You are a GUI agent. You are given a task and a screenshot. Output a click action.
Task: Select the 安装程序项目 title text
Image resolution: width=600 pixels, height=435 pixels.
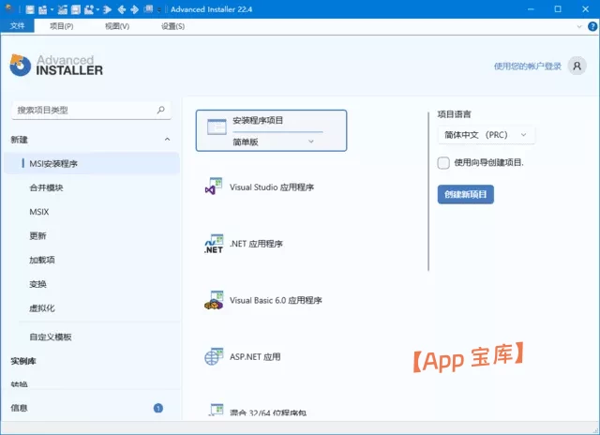tap(258, 120)
